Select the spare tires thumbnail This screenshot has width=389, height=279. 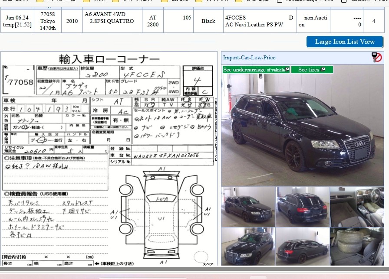pos(357,247)
